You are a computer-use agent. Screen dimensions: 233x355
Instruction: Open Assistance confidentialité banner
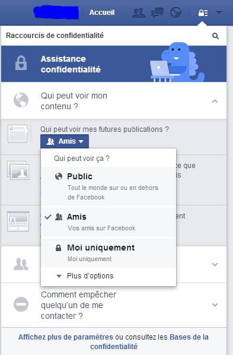coord(114,64)
